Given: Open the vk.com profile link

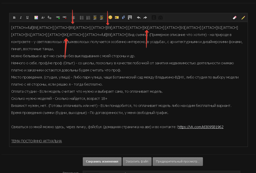Looking at the screenshot, I should pos(200,127).
